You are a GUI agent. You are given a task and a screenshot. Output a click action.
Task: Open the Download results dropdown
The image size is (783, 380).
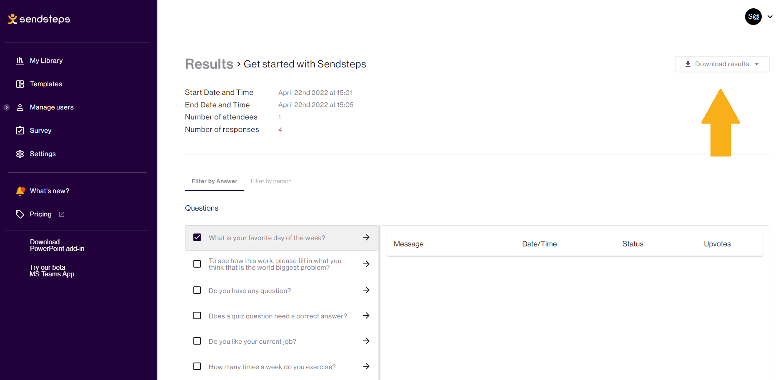[x=722, y=64]
